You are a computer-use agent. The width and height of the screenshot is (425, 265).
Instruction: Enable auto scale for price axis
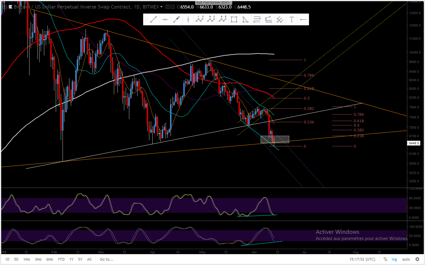[x=406, y=259]
